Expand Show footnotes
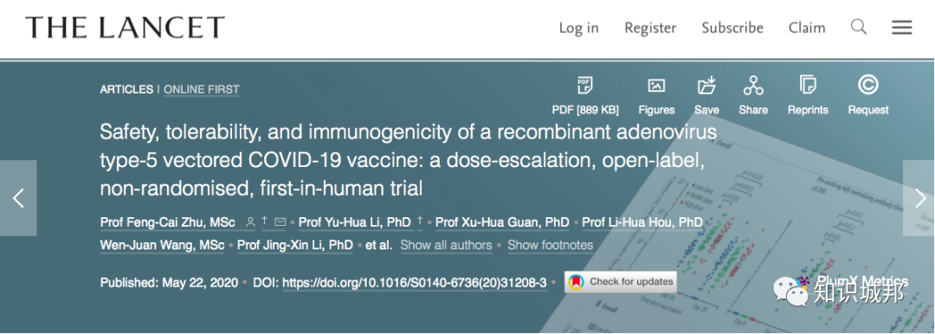The image size is (935, 334). click(x=551, y=245)
